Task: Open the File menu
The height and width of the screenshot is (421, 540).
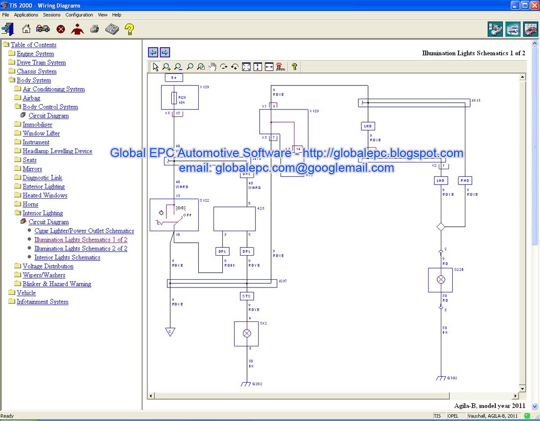Action: coord(5,15)
